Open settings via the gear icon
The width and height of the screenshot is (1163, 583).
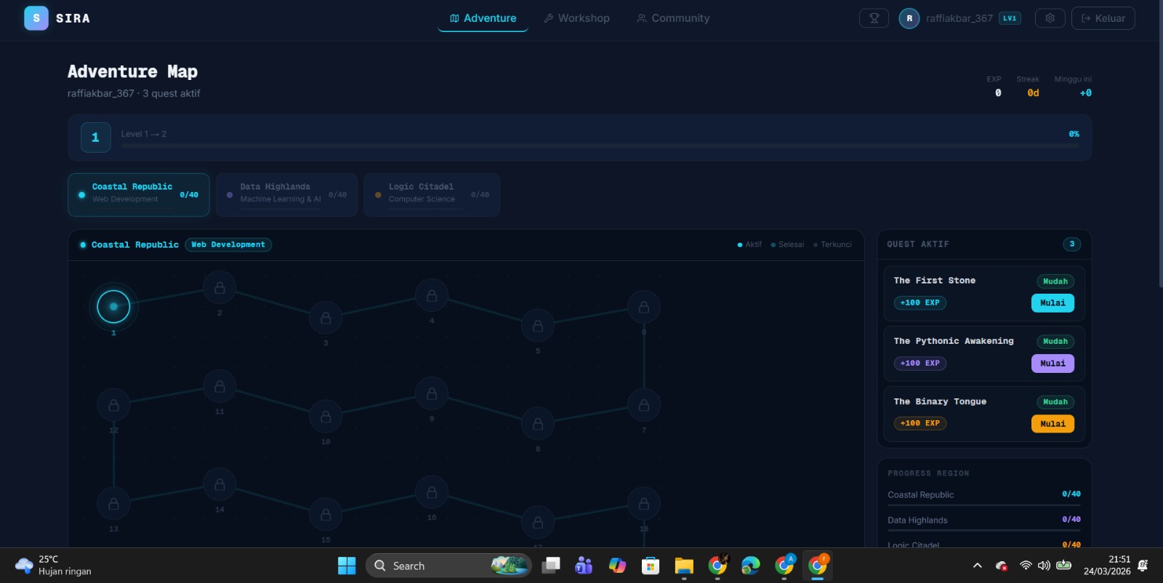[x=1050, y=18]
